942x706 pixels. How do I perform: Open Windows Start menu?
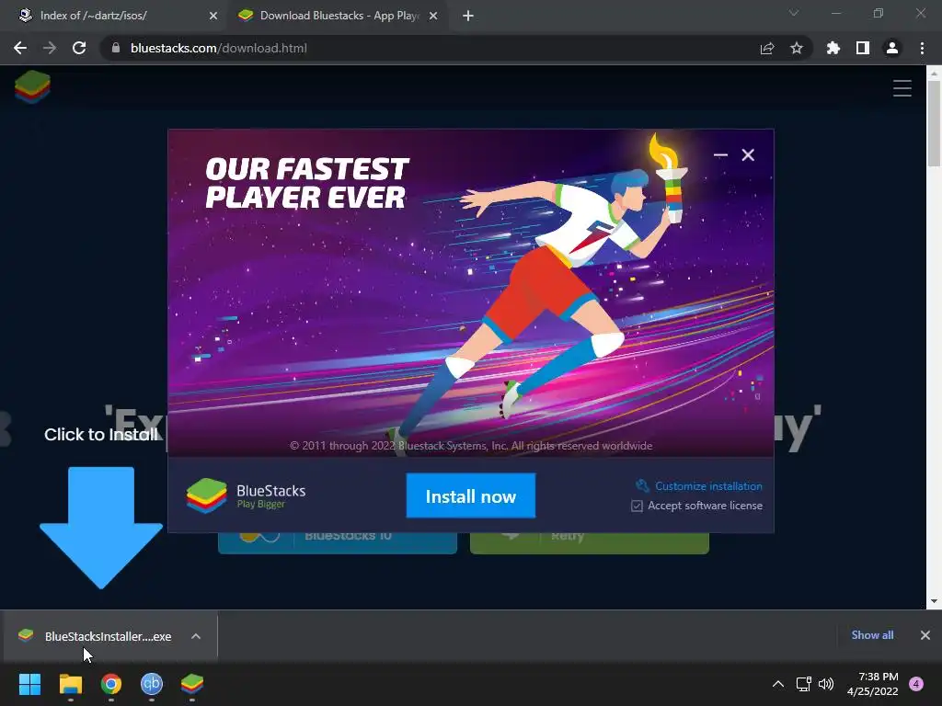pyautogui.click(x=29, y=684)
